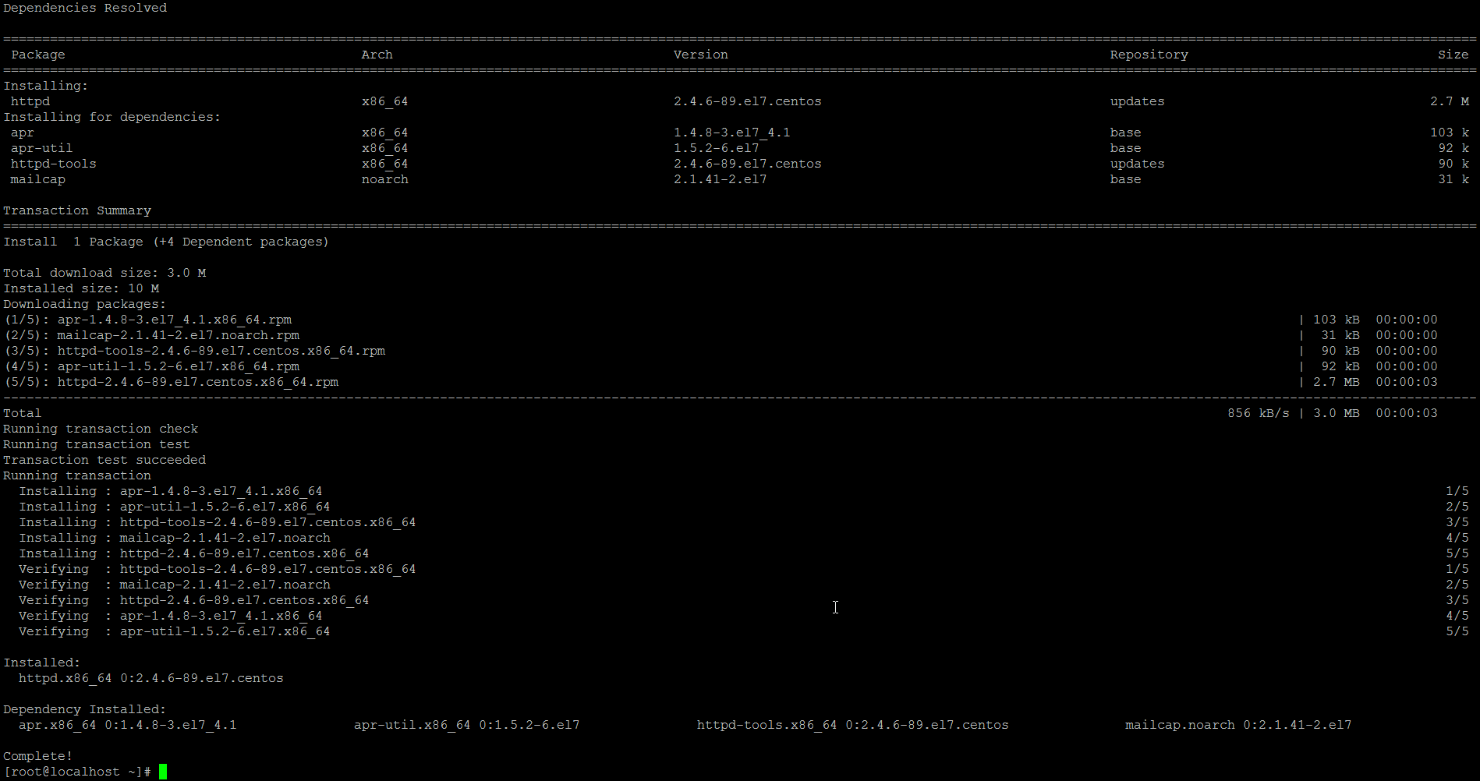Click the Arch column header

pyautogui.click(x=377, y=55)
